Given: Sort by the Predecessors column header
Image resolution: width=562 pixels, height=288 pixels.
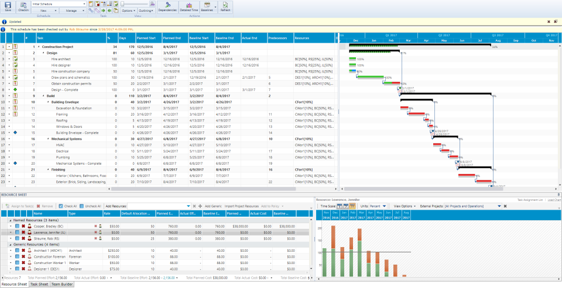Looking at the screenshot, I should tap(280, 37).
